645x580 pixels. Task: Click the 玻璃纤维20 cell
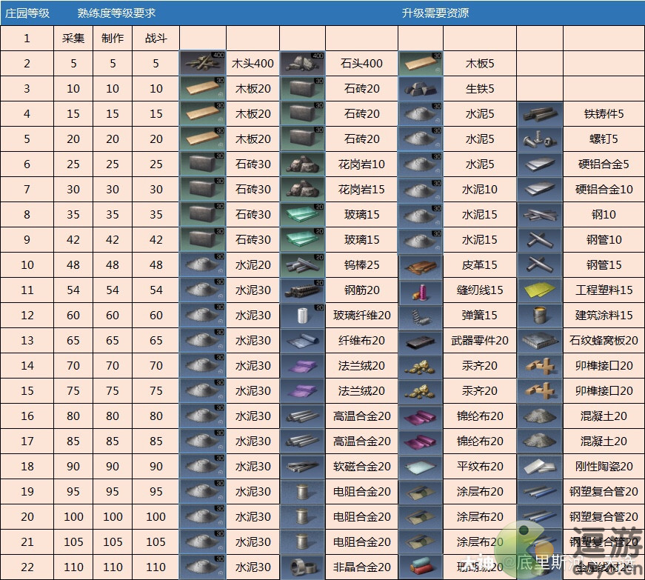361,315
